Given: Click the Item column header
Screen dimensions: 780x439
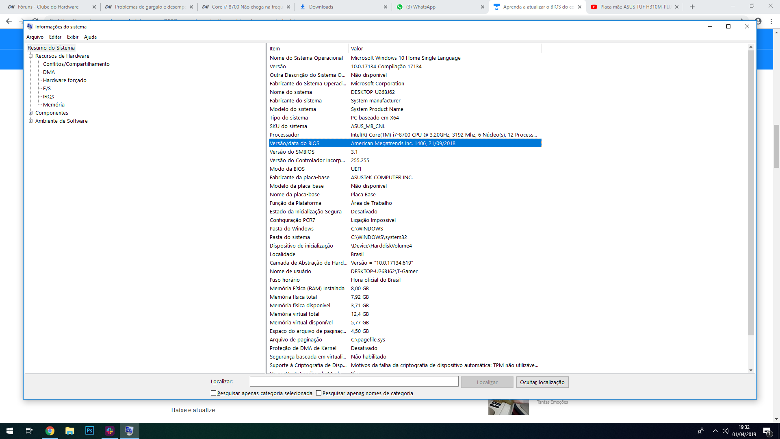Looking at the screenshot, I should [x=308, y=49].
